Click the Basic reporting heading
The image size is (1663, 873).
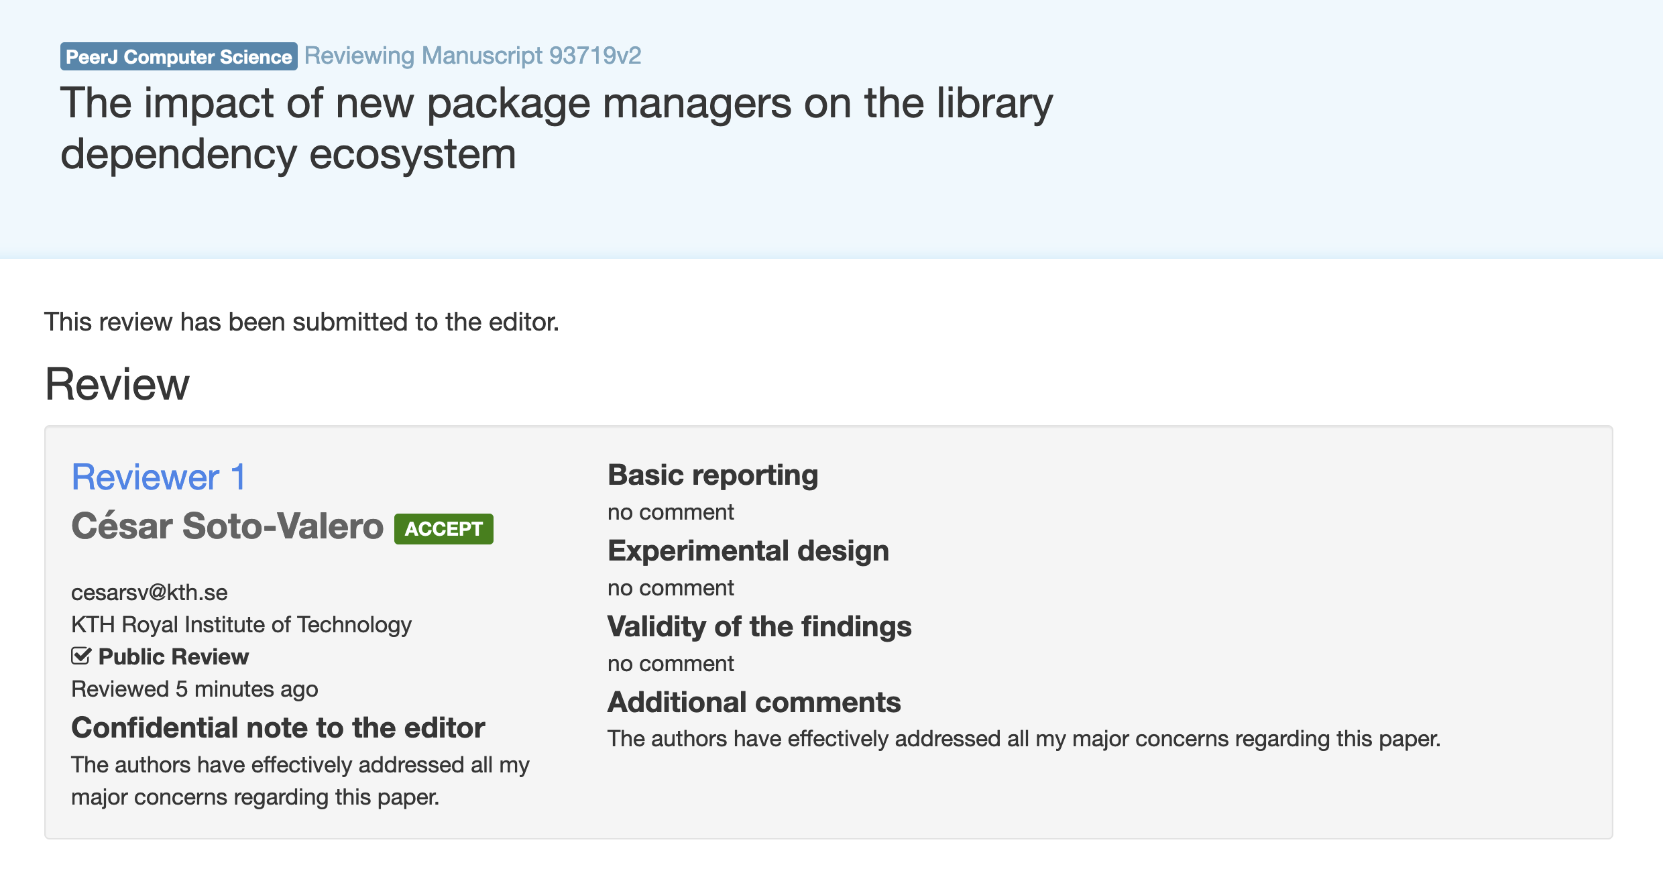[x=713, y=475]
